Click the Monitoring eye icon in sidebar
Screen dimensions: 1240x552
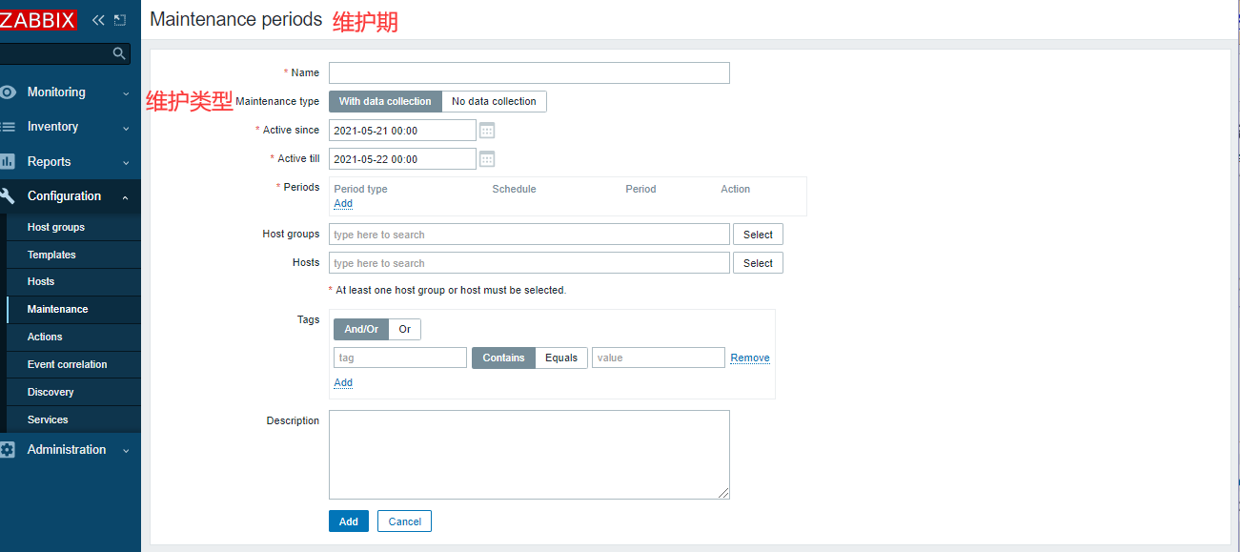tap(11, 92)
